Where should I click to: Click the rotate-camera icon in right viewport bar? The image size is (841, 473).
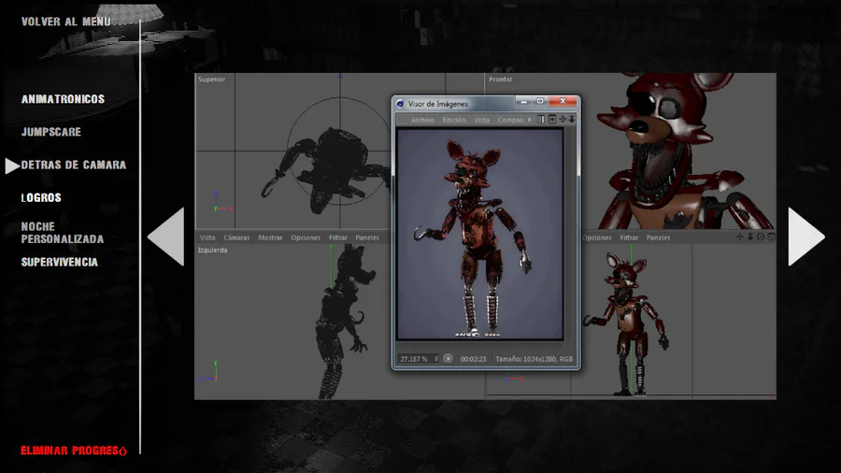pos(761,236)
